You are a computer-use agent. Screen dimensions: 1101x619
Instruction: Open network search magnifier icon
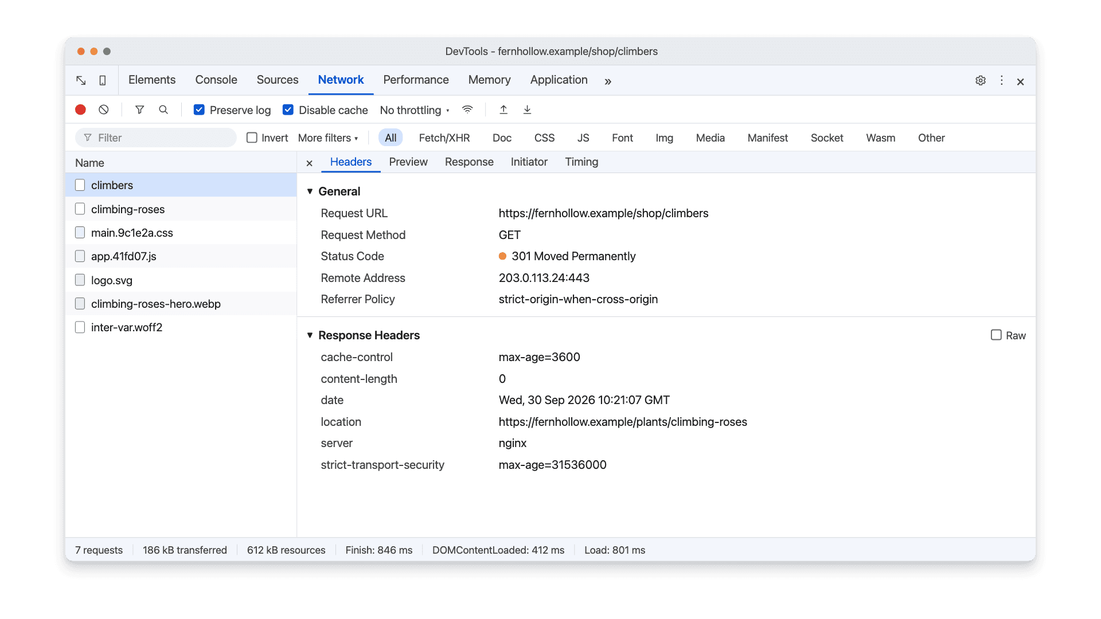point(163,109)
